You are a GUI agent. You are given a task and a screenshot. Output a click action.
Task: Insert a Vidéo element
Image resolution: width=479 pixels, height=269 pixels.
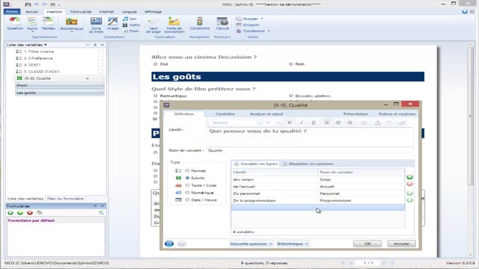[132, 25]
